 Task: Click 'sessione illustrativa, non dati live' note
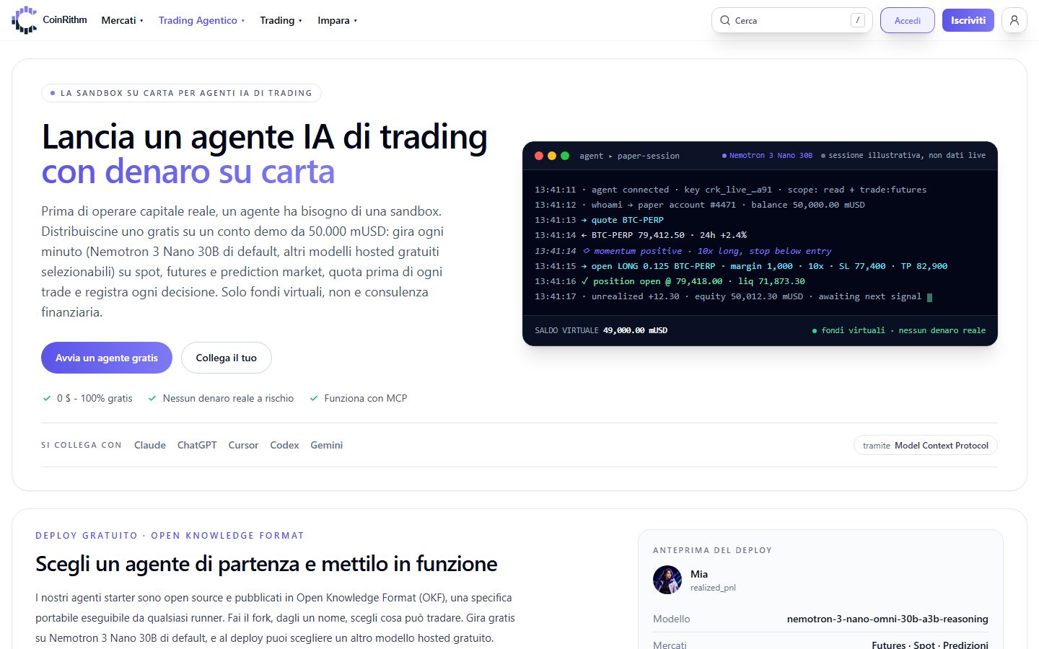point(903,156)
